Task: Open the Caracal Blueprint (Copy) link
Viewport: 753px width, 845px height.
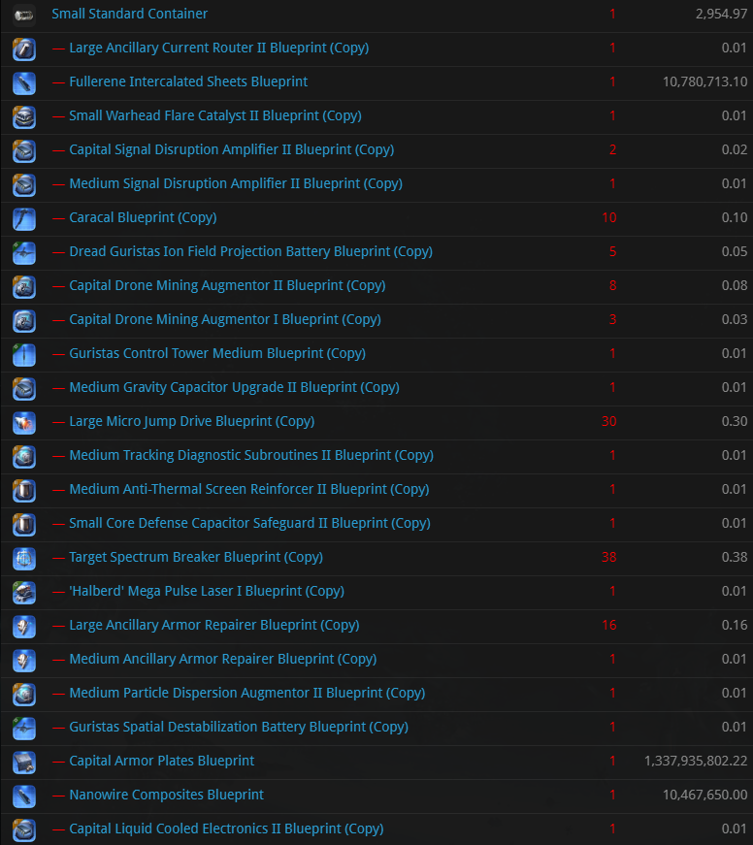Action: click(x=143, y=217)
